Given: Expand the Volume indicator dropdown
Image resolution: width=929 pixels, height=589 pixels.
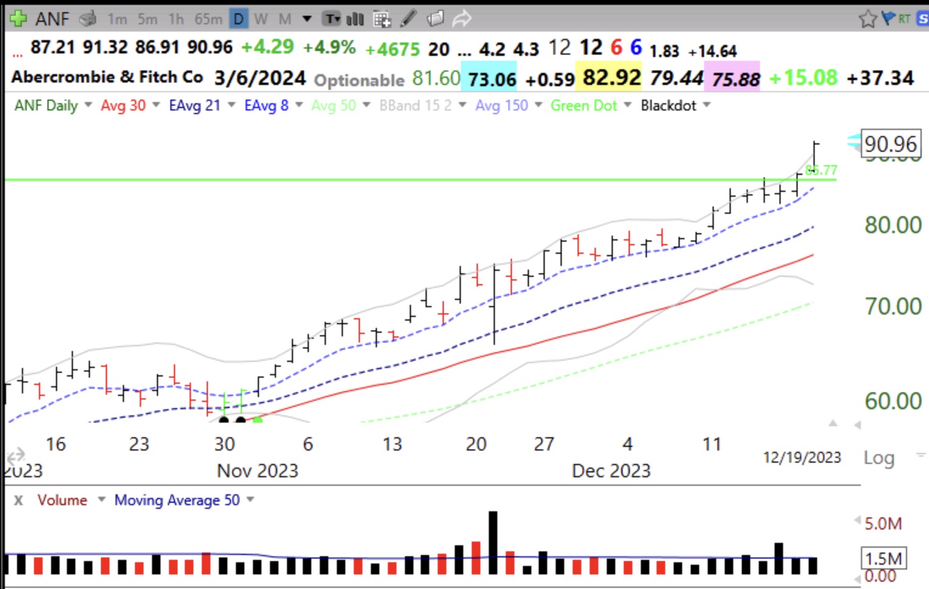Looking at the screenshot, I should (102, 500).
